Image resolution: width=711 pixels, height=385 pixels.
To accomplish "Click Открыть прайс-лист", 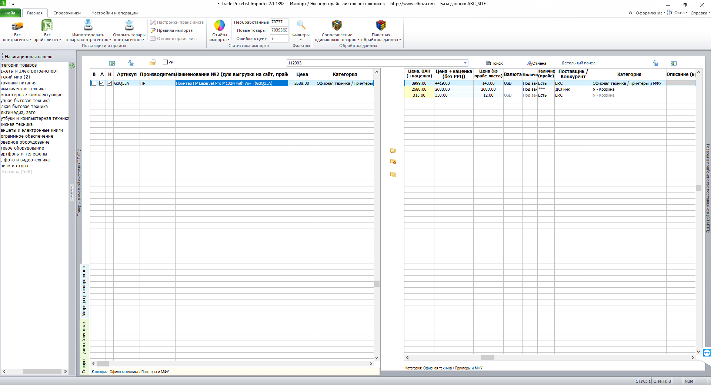I will coord(174,38).
